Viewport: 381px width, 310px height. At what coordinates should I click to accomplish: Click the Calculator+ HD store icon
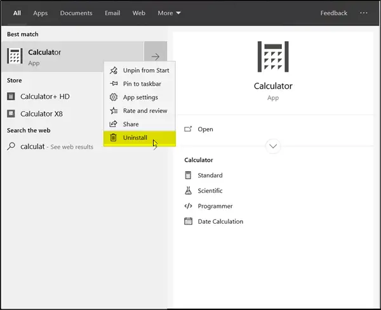11,97
